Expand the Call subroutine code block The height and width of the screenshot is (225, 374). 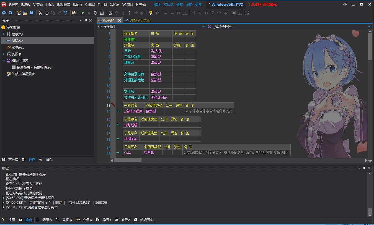[x=118, y=153]
